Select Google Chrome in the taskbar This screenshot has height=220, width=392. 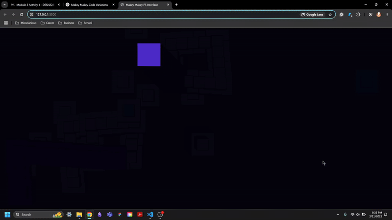[x=89, y=215]
